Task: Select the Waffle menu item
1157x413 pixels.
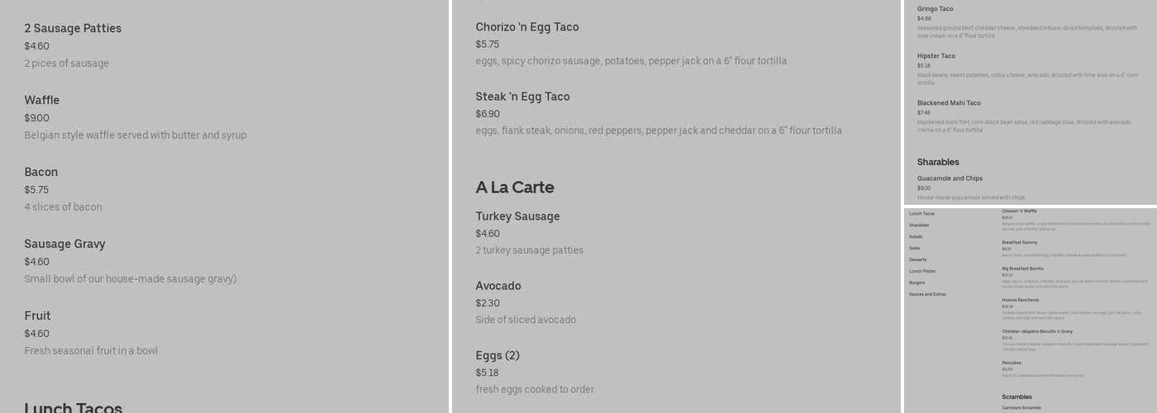Action: click(42, 100)
